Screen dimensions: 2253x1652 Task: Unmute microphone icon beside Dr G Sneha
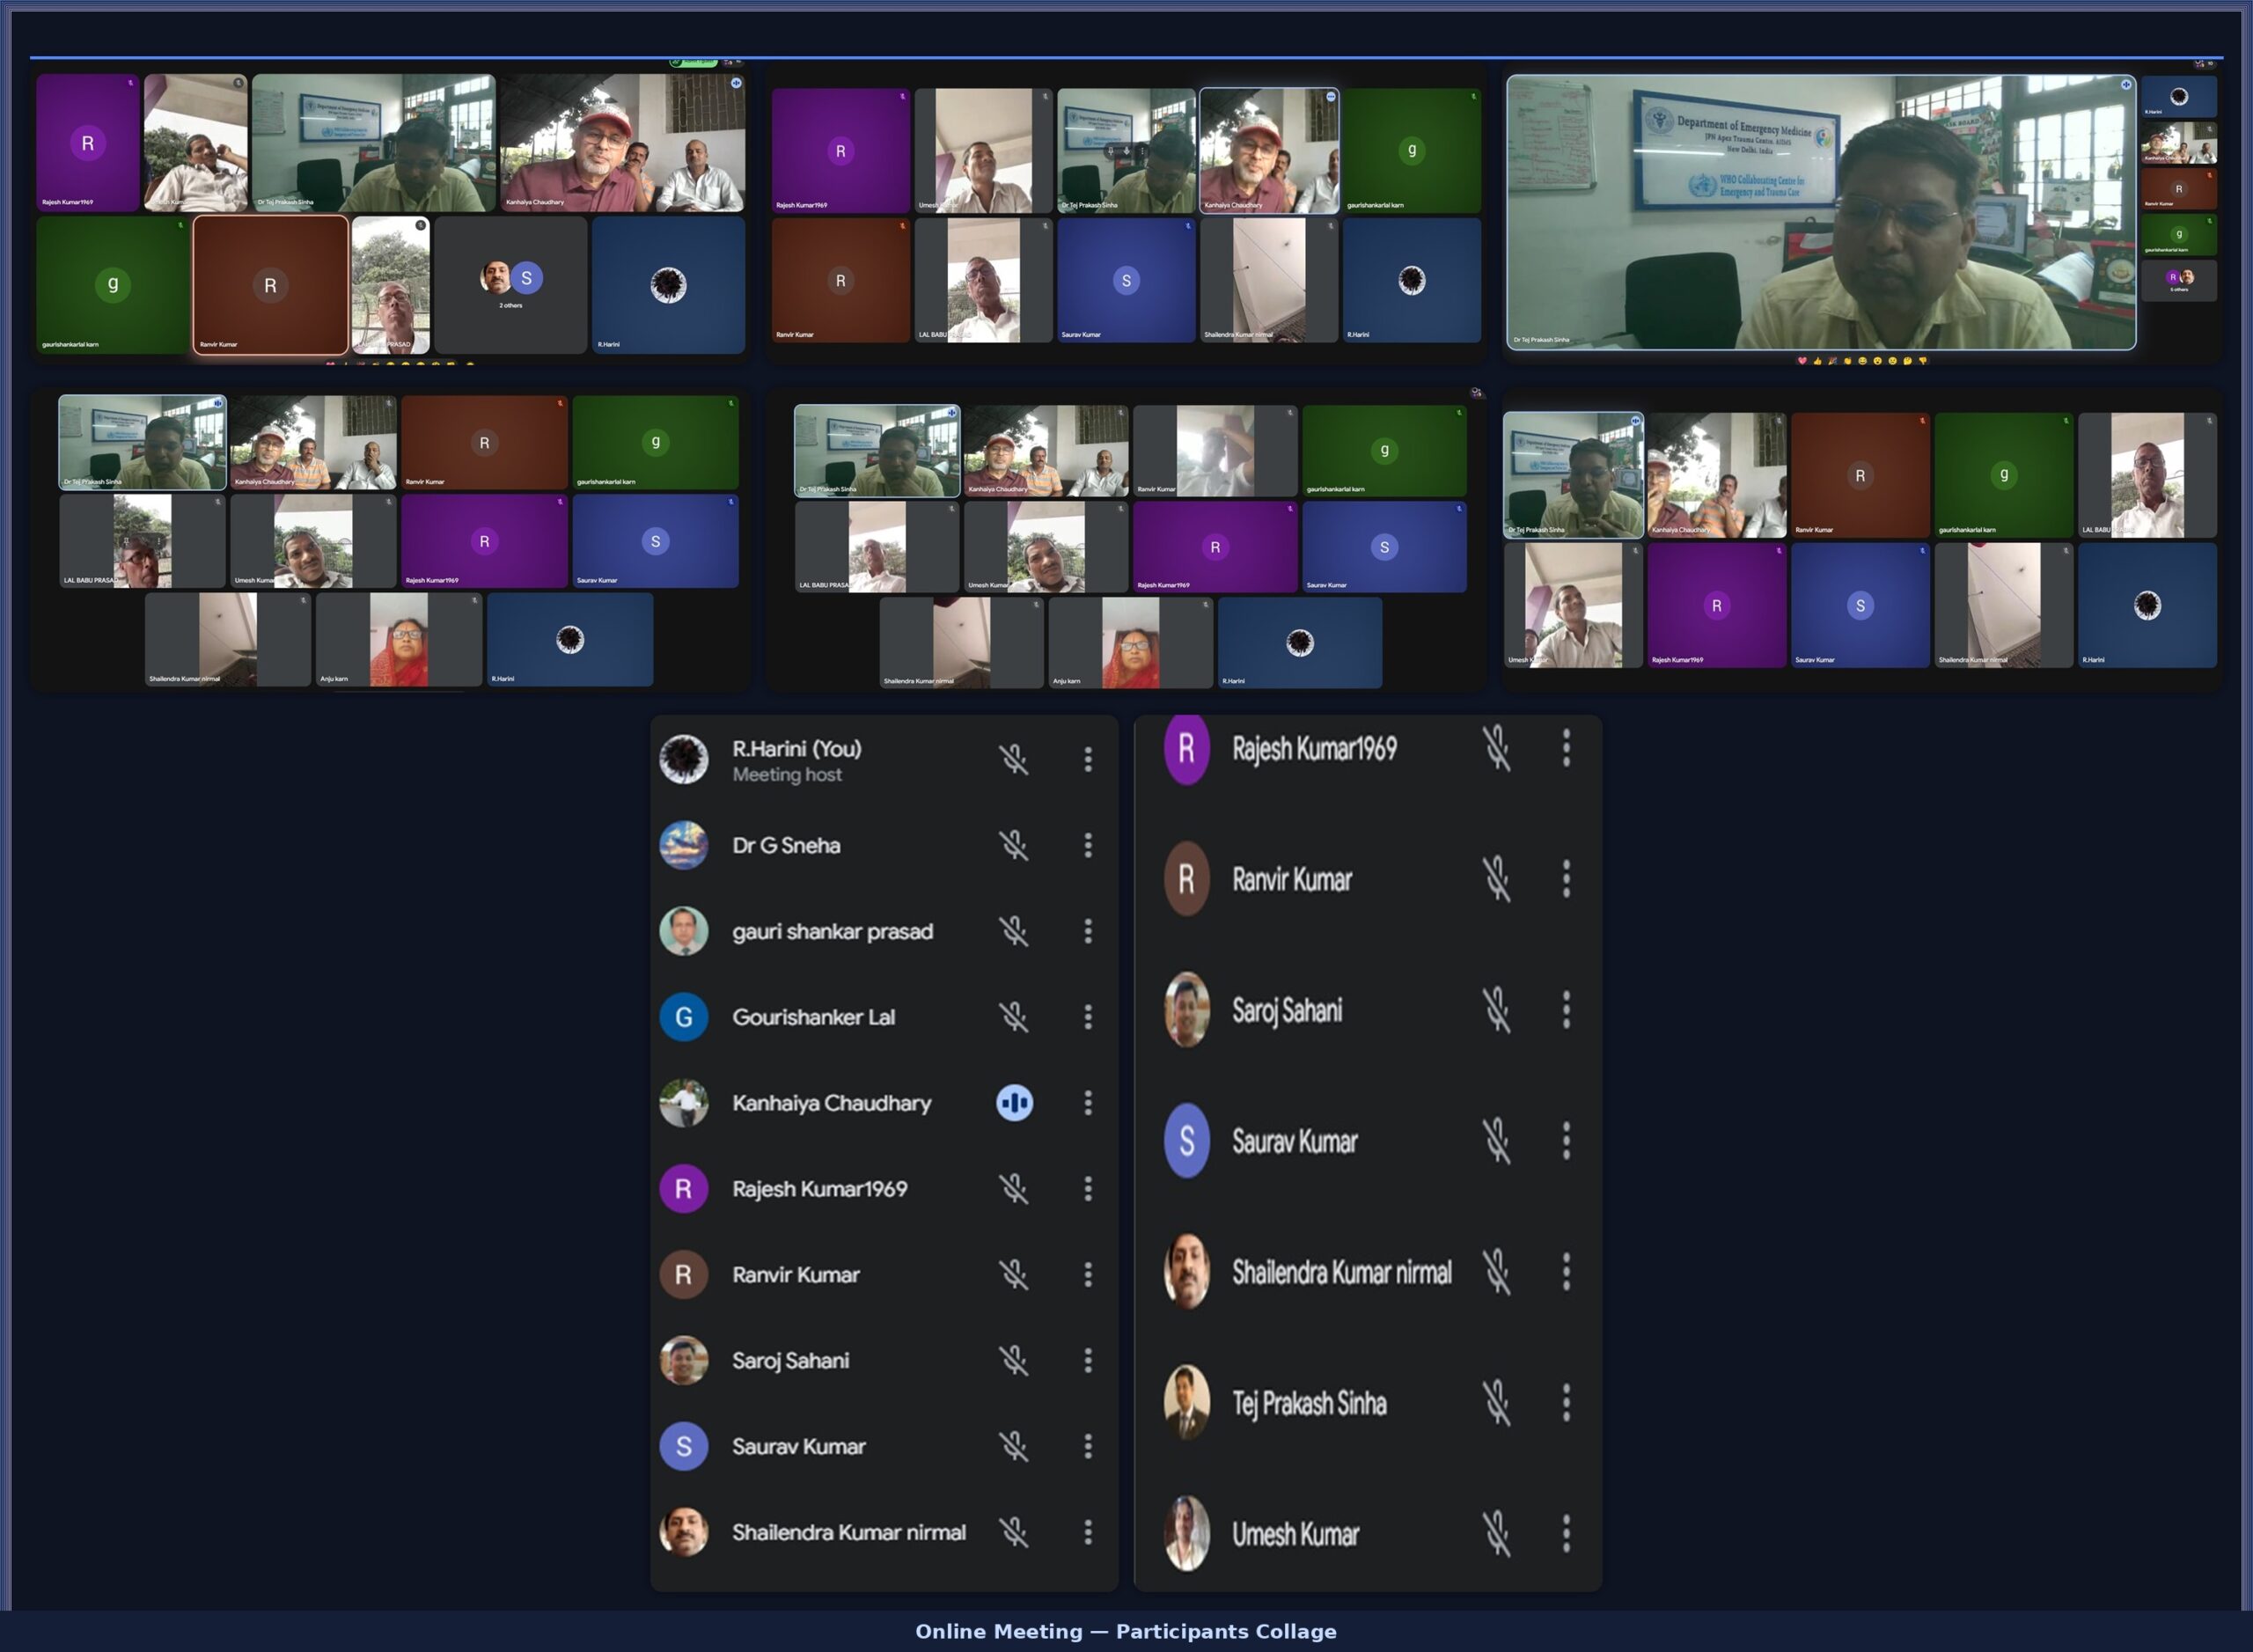click(x=1013, y=845)
